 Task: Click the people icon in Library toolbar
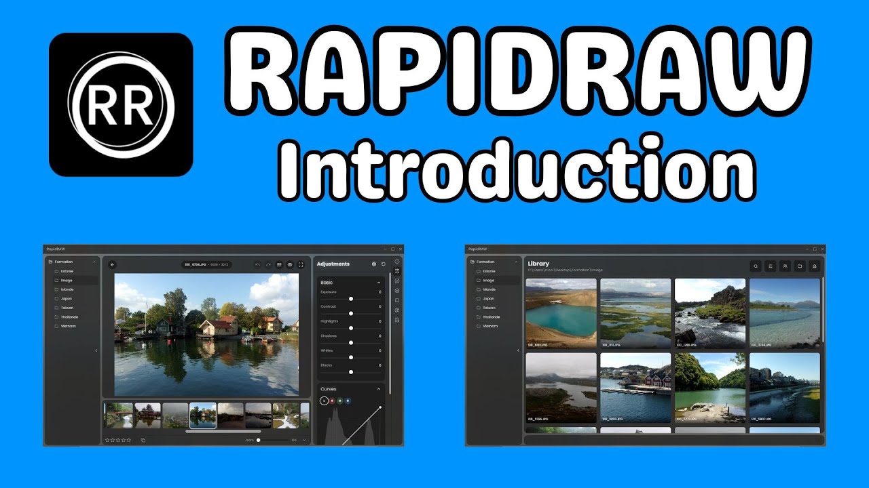(785, 266)
